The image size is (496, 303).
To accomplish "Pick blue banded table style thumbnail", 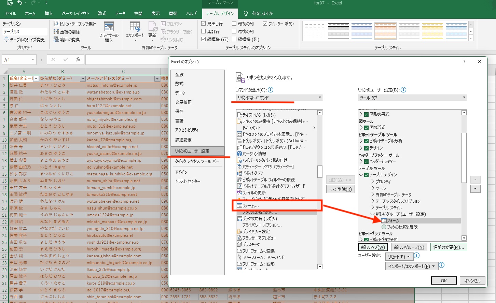I will (x=362, y=31).
